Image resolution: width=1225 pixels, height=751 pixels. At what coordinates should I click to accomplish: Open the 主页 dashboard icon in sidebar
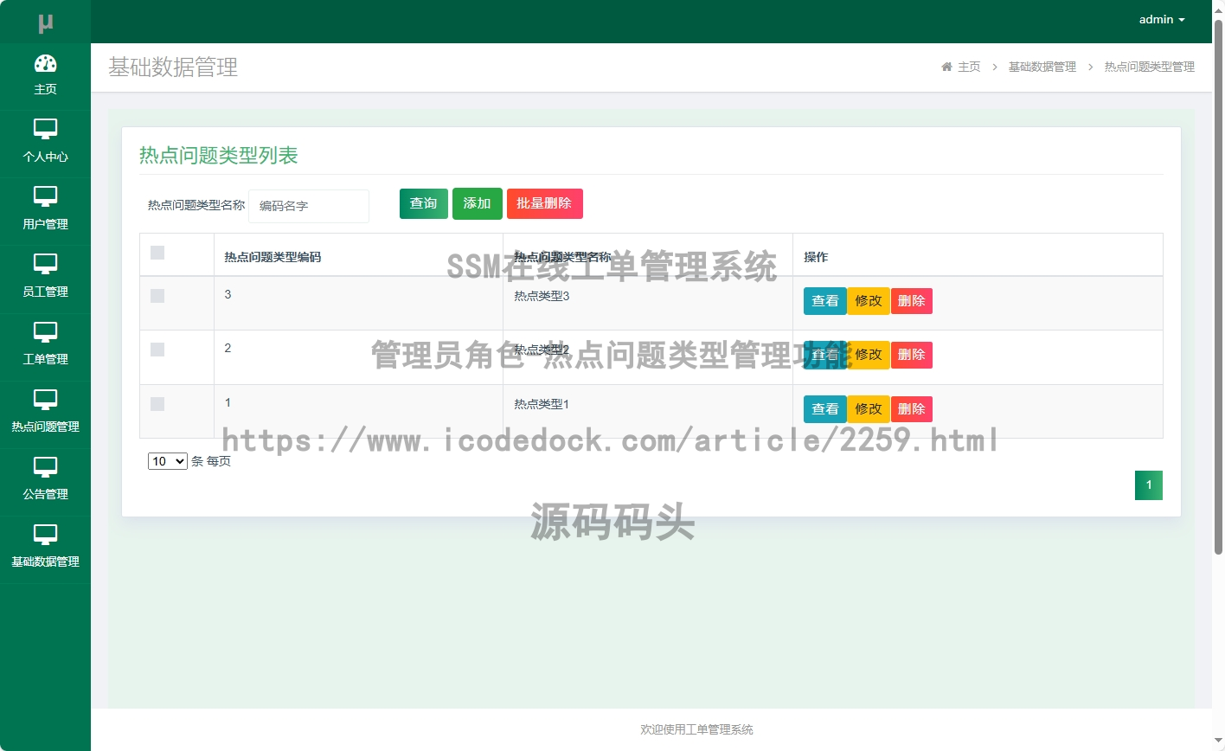(x=45, y=63)
